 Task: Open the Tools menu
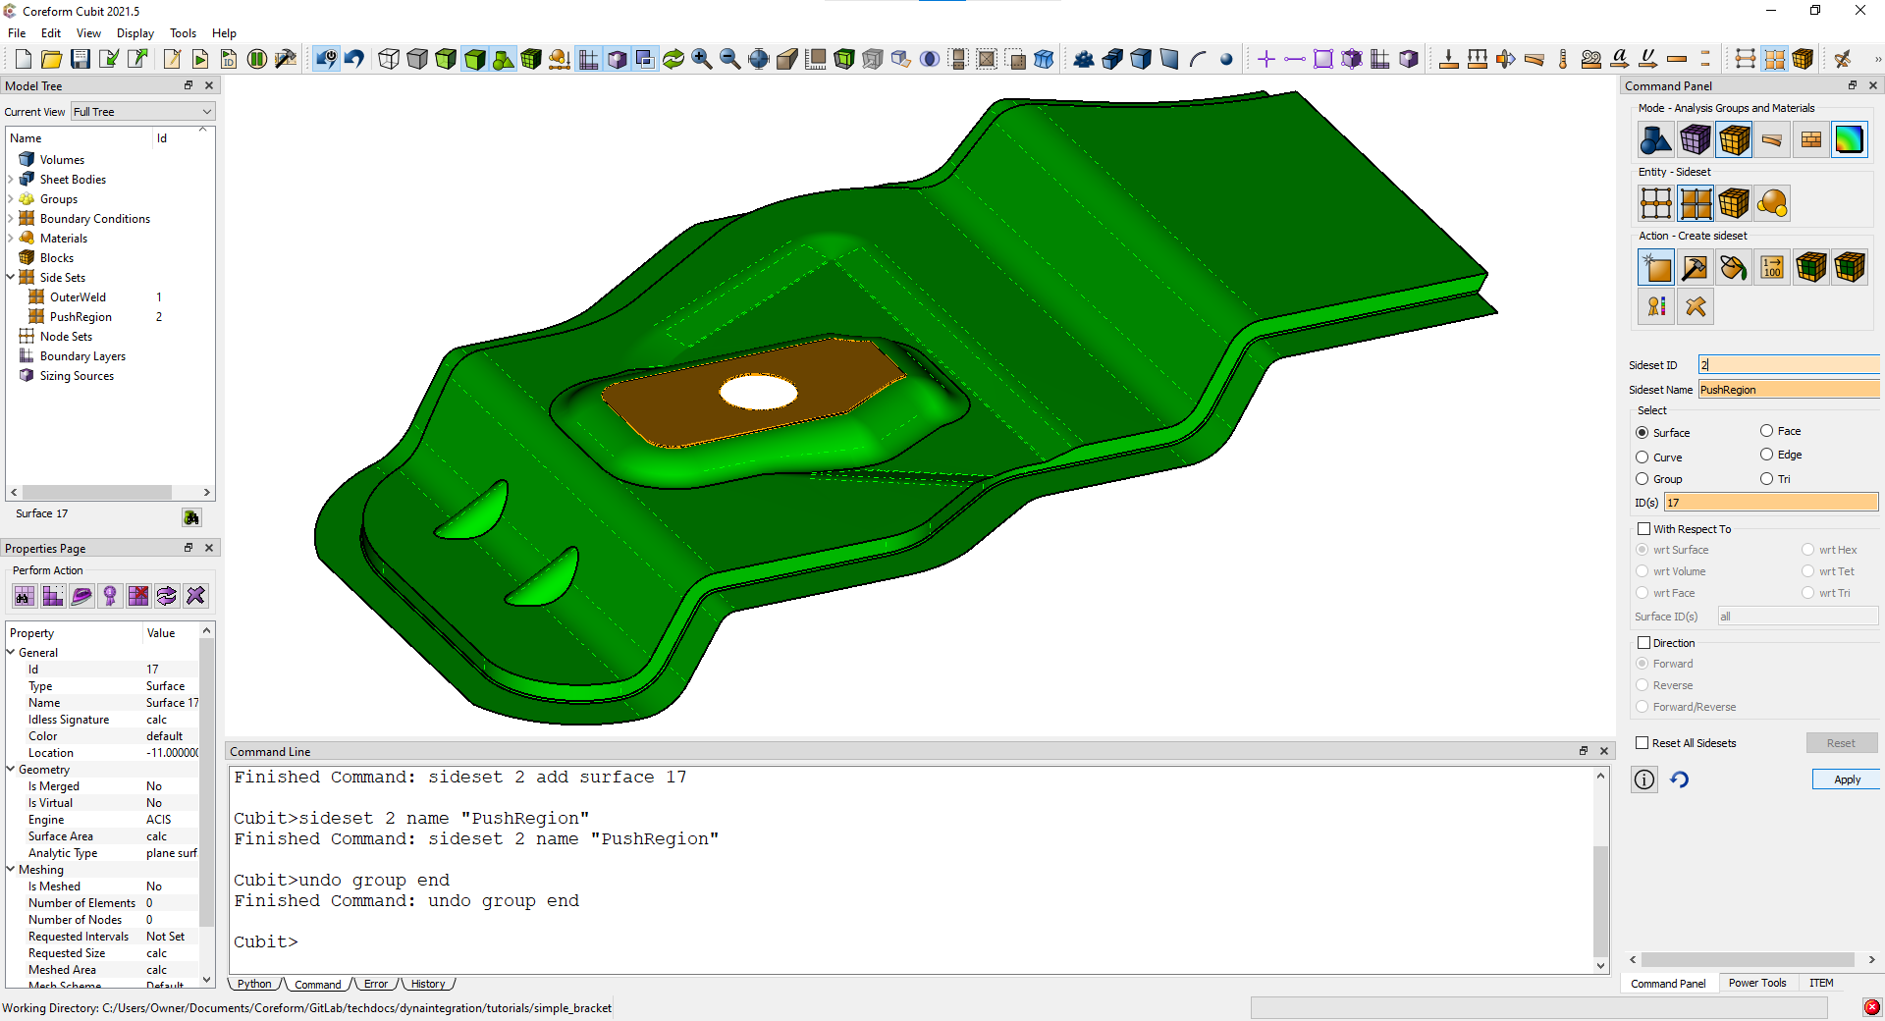pos(183,33)
